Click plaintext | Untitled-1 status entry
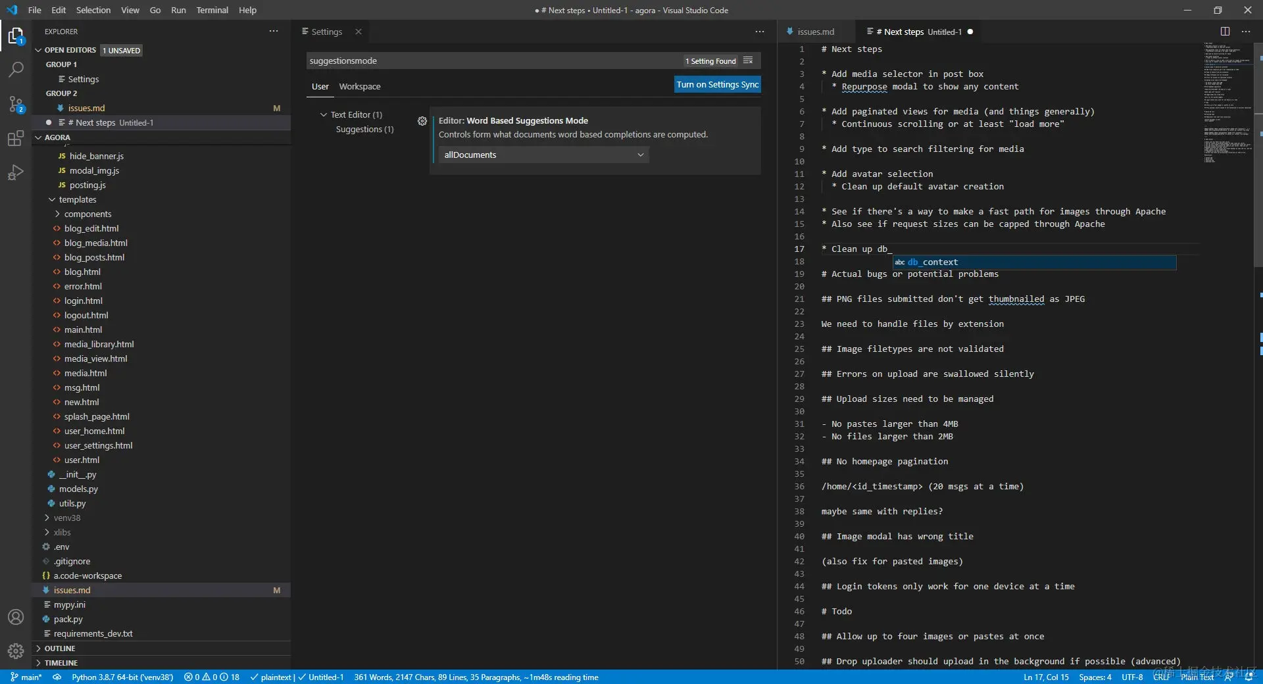 click(x=297, y=677)
